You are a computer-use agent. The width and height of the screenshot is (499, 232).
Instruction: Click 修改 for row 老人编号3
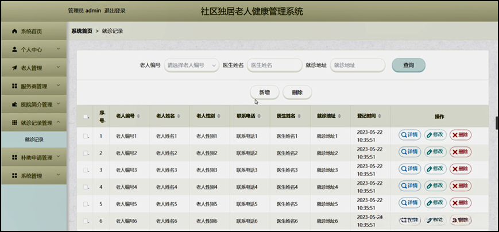point(435,169)
